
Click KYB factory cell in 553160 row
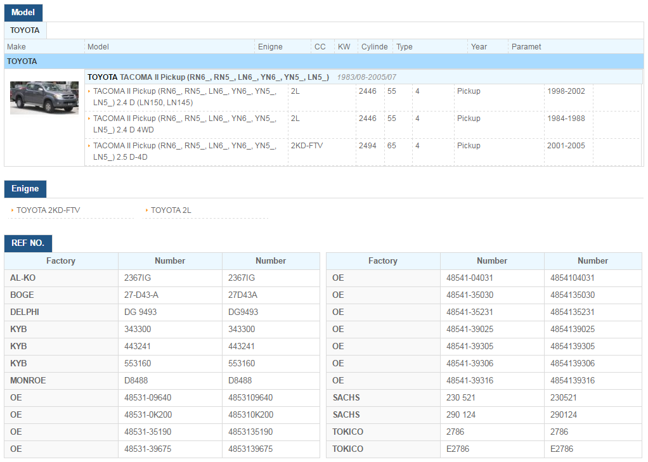coord(61,363)
